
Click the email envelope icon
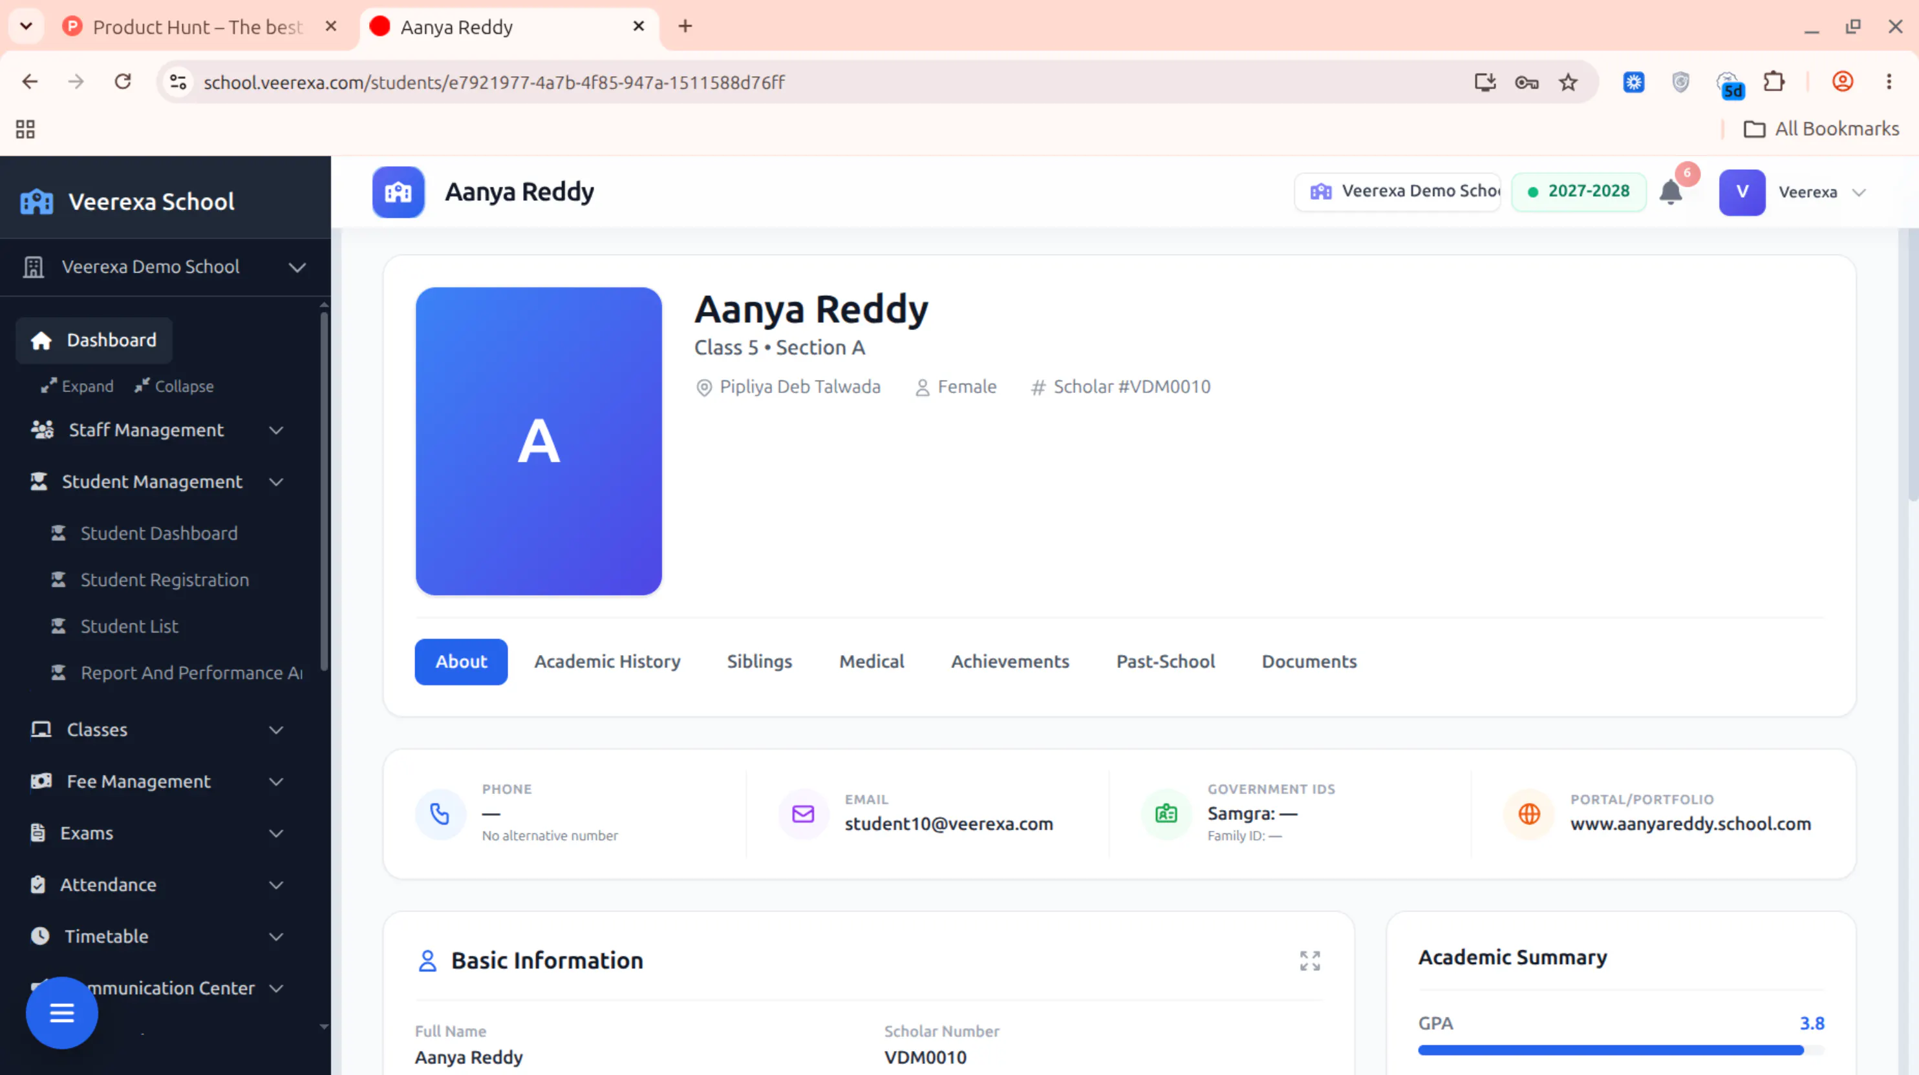click(x=803, y=814)
